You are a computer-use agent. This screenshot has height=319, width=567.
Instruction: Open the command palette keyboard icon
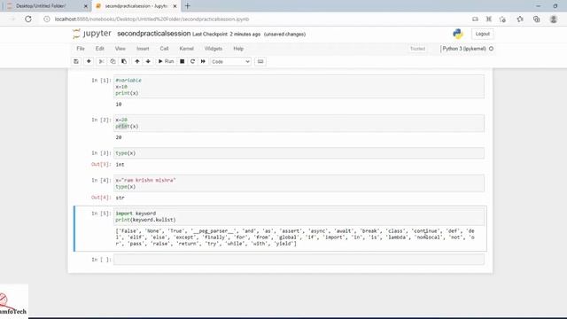click(x=260, y=61)
